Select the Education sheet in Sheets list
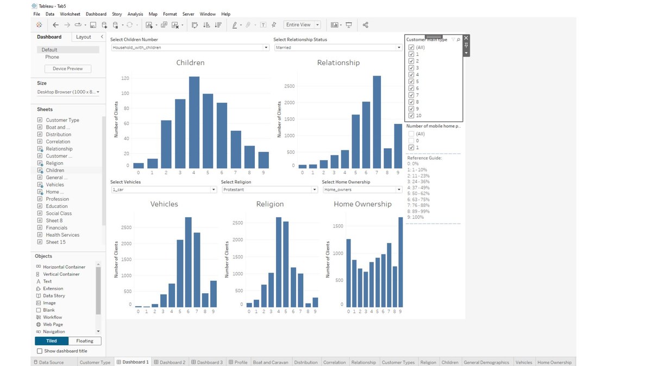The width and height of the screenshot is (652, 366). (57, 206)
